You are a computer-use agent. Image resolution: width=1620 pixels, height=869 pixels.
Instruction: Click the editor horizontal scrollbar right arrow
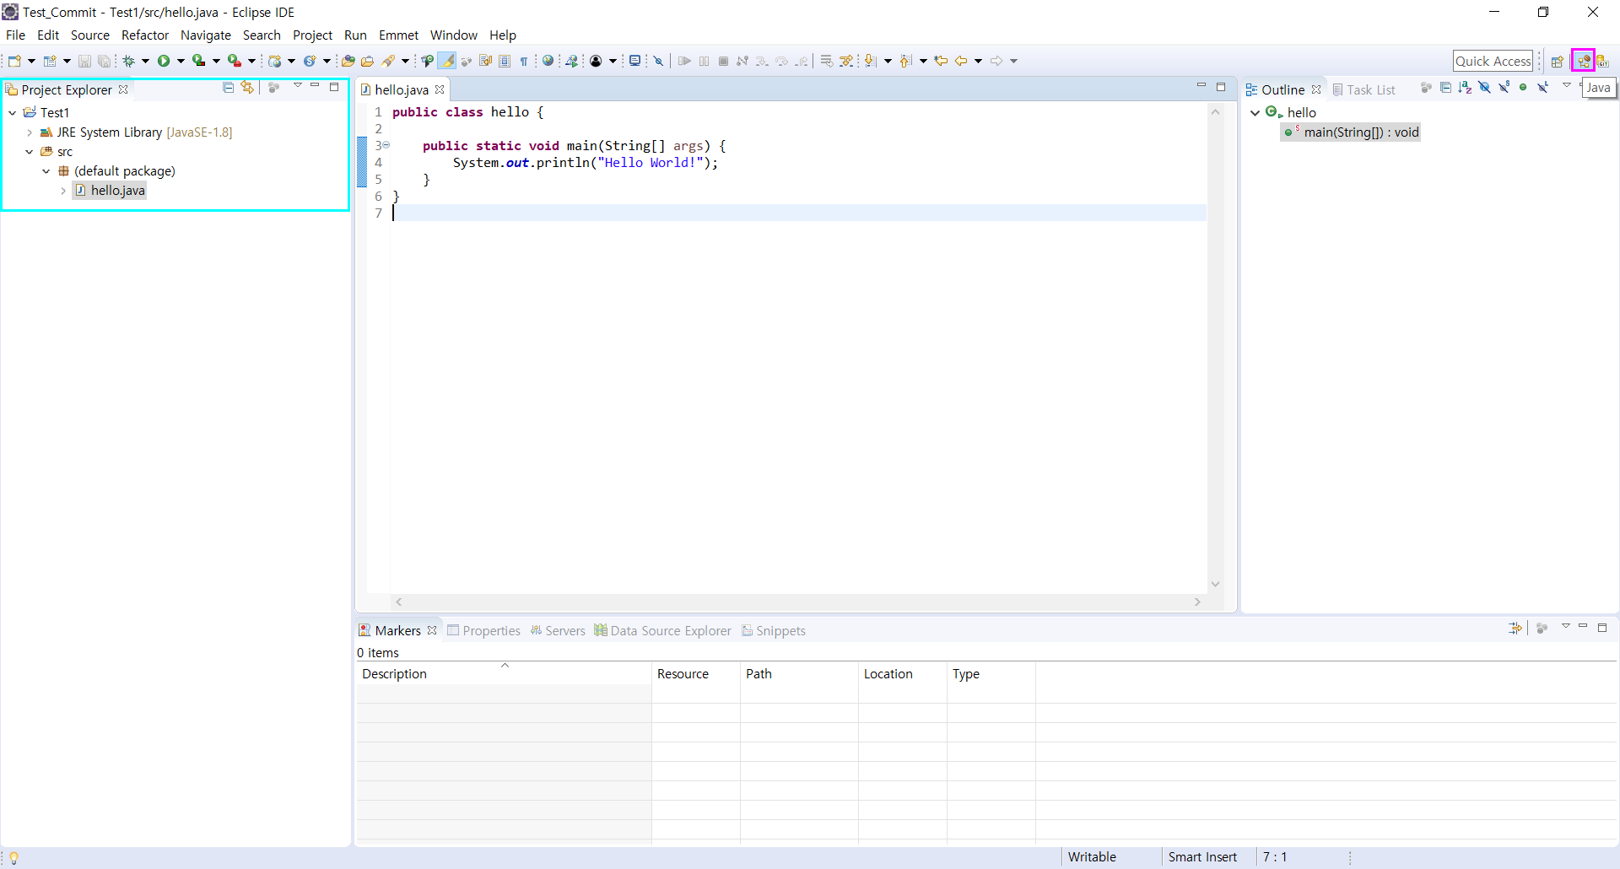(x=1197, y=602)
